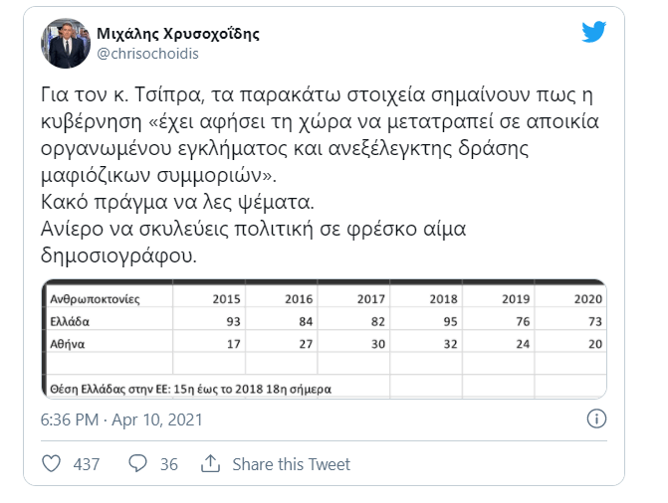Open Μιχάλης Χρυσοχοΐδης profile avatar
This screenshot has height=503, width=668.
[x=66, y=43]
